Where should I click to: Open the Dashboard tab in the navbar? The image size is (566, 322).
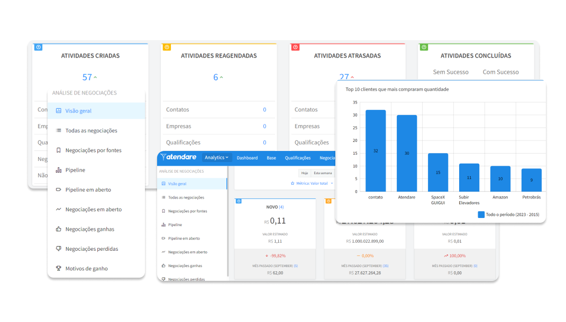pos(247,158)
